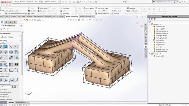Select SquaringAngleWW tool
Viewport: 189px width, 106px height.
pyautogui.click(x=160, y=52)
